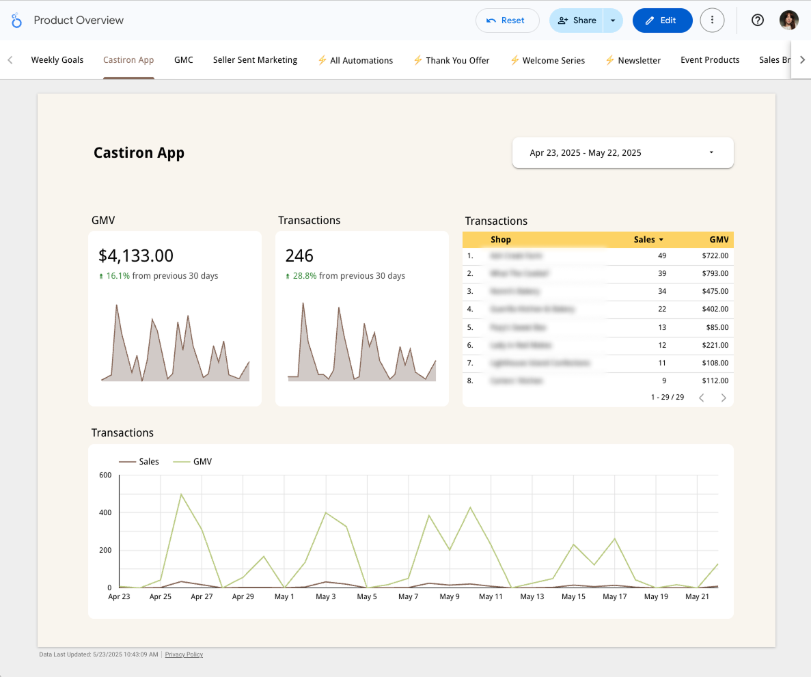Open the Privacy Policy link

tap(184, 654)
